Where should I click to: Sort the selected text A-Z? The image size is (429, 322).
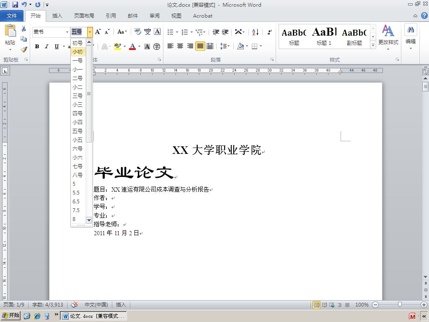tap(255, 32)
